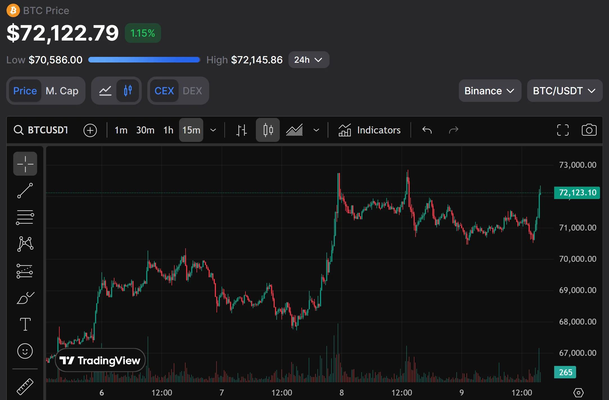Toggle DEX data source on
Screen dimensions: 609x400
(193, 91)
